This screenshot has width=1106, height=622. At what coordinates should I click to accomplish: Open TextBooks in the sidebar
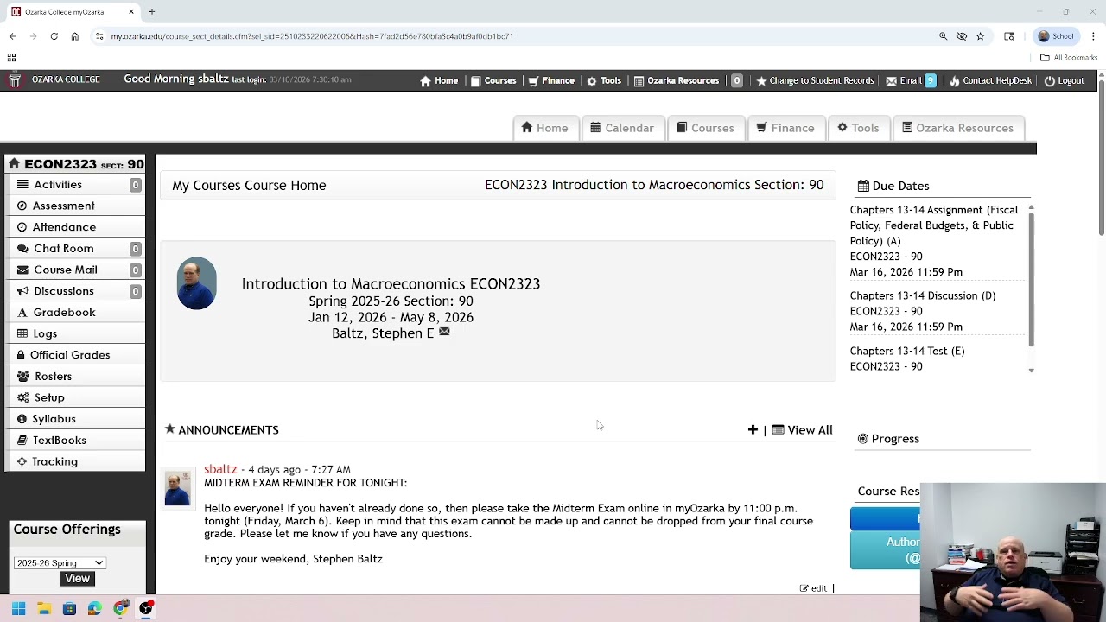point(76,440)
